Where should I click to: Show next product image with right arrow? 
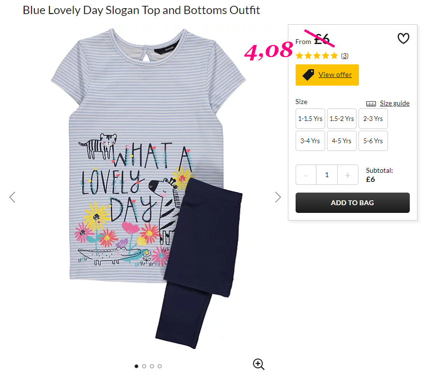pos(278,197)
